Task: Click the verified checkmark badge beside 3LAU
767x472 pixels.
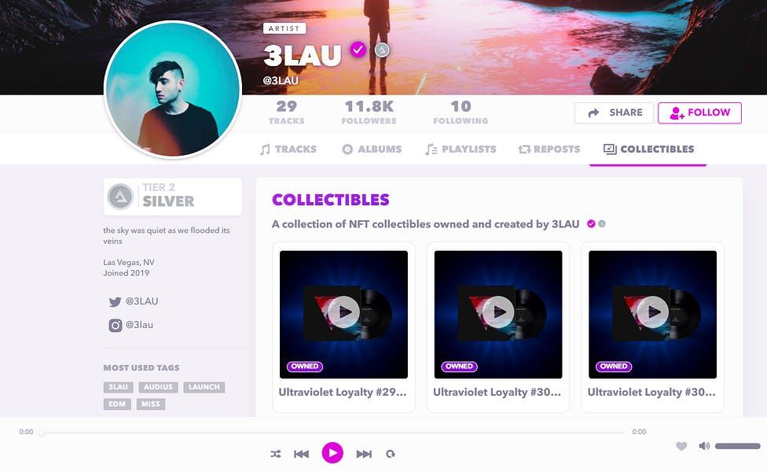Action: (x=358, y=50)
